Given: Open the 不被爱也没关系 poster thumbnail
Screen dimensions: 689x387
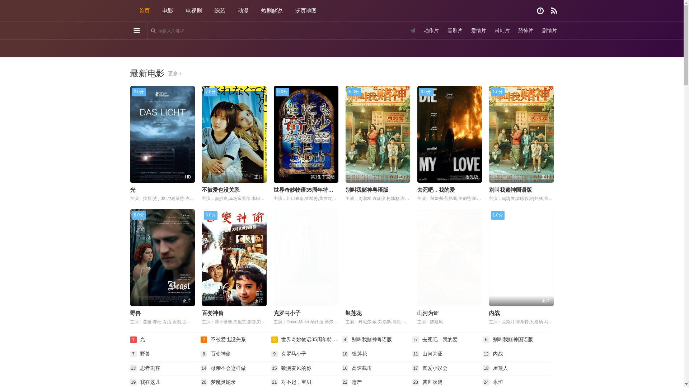Looking at the screenshot, I should (x=234, y=134).
